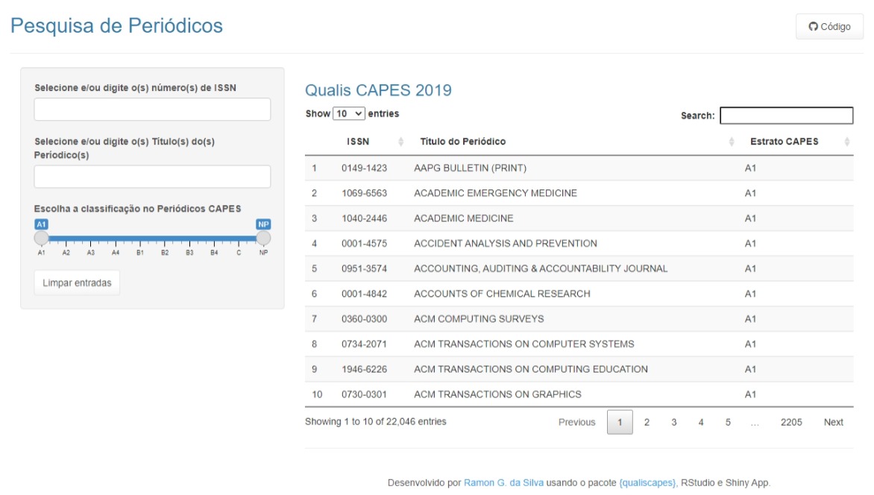This screenshot has height=495, width=874.
Task: Sort by Estrato CAPES column arrows
Action: (x=846, y=142)
